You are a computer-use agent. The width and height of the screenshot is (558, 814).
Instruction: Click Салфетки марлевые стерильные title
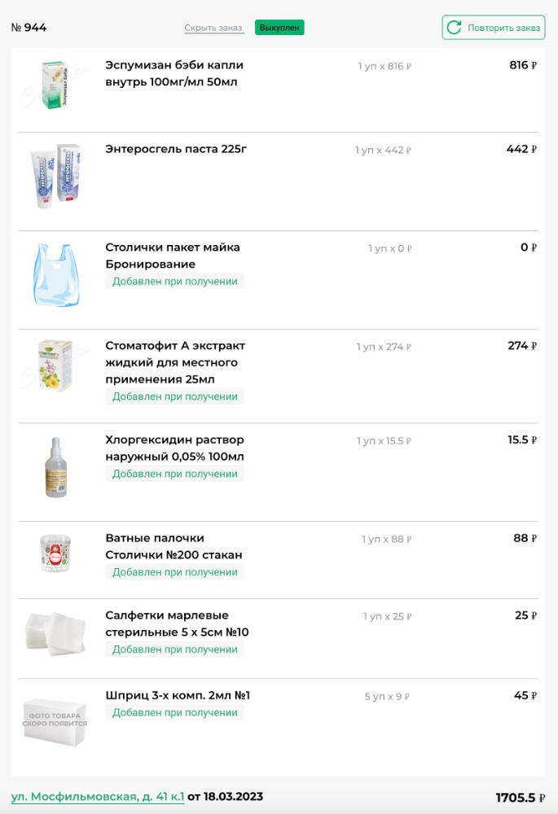[x=177, y=624]
